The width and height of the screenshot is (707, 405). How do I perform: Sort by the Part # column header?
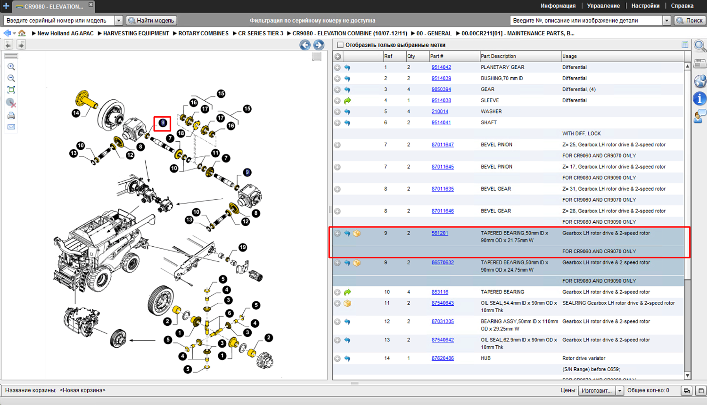click(x=454, y=57)
